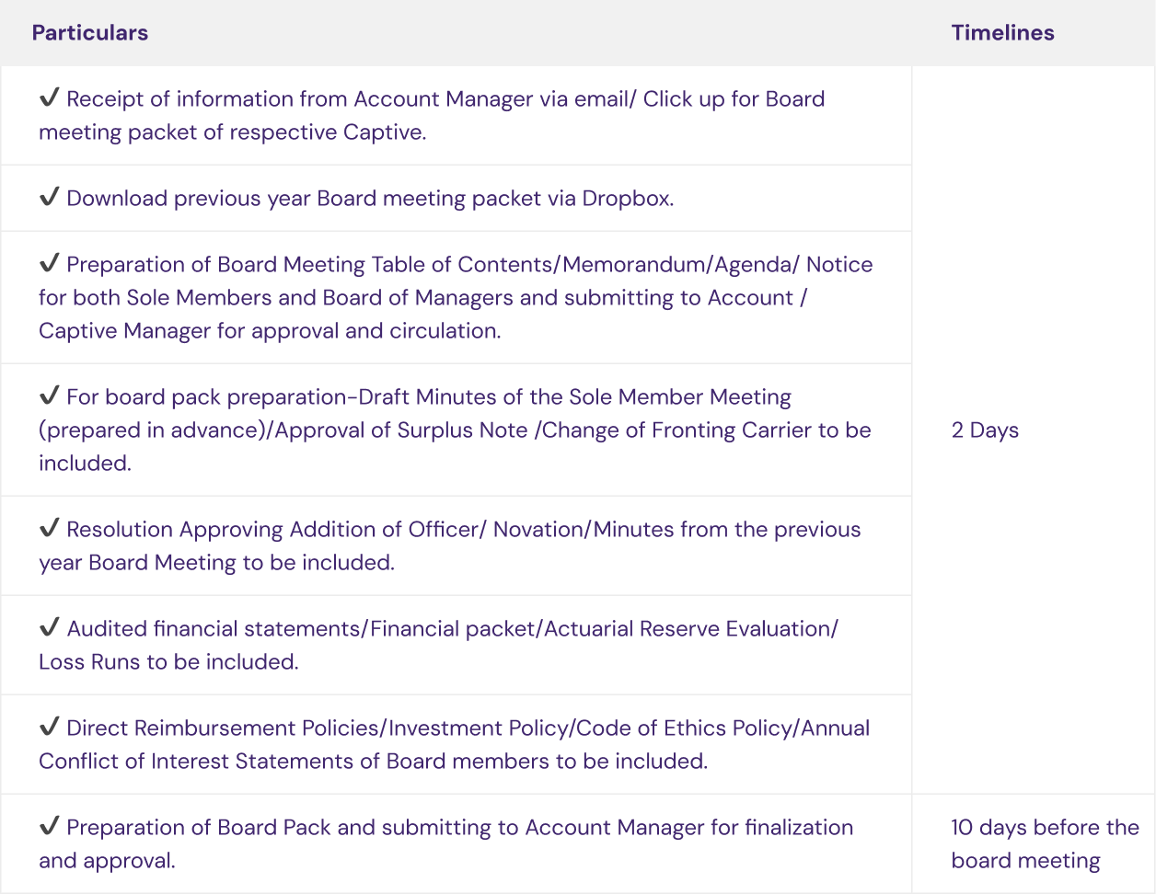Click the Particulars column header
Screen dimensions: 1156x894
point(90,33)
